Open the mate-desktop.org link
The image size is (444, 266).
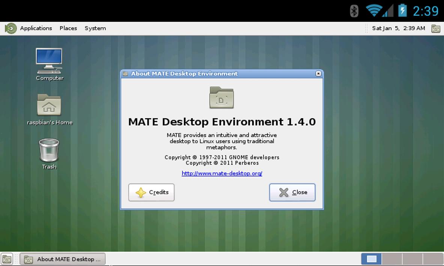coord(222,173)
